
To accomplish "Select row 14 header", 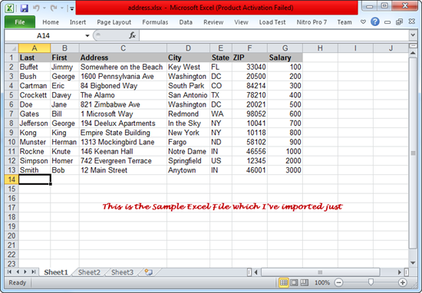I will (12, 179).
